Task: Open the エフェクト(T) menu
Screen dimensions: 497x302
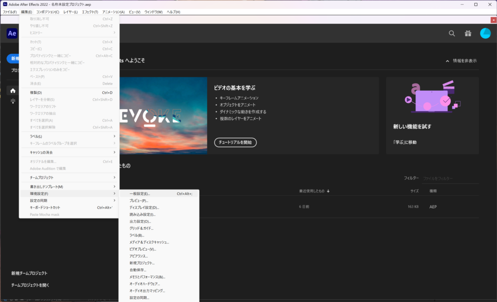Action: point(90,12)
